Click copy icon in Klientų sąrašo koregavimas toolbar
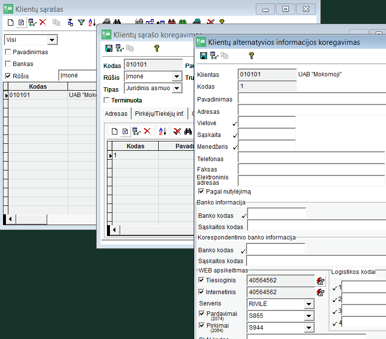Image resolution: width=386 pixels, height=339 pixels. (130, 48)
